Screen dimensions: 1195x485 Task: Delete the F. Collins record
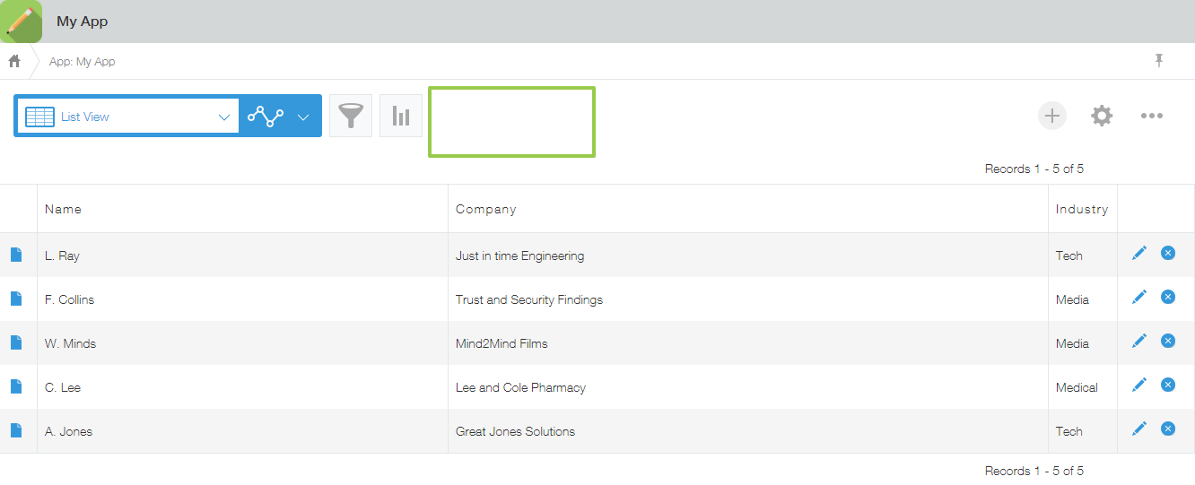pyautogui.click(x=1168, y=297)
